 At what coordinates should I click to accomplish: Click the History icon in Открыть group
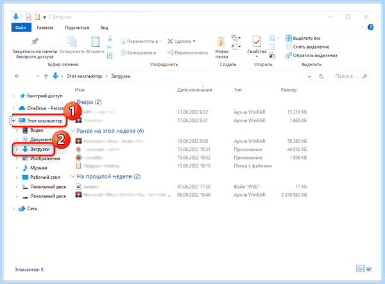coord(272,56)
